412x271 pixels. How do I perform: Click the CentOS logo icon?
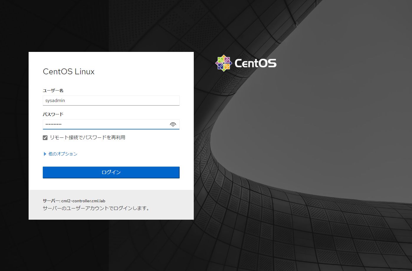pyautogui.click(x=224, y=63)
